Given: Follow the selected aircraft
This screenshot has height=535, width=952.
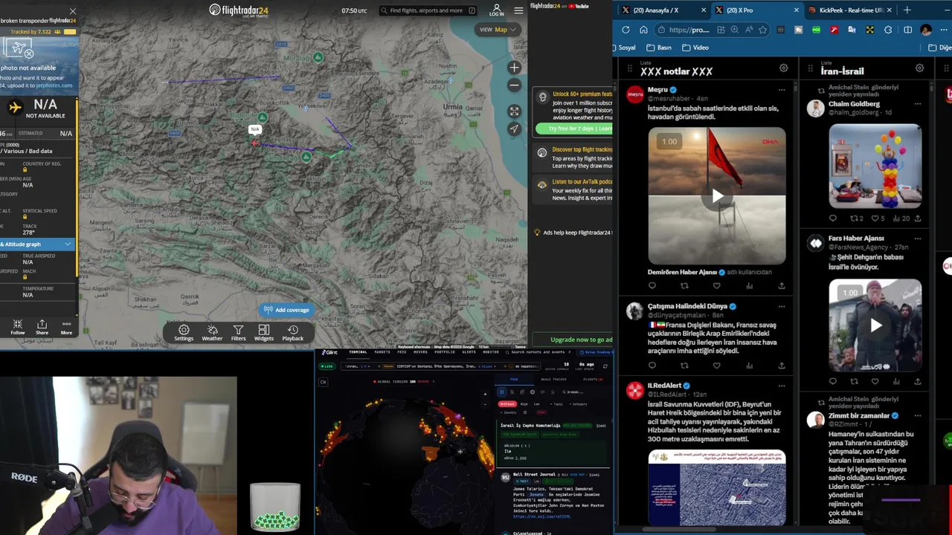Looking at the screenshot, I should (x=18, y=327).
